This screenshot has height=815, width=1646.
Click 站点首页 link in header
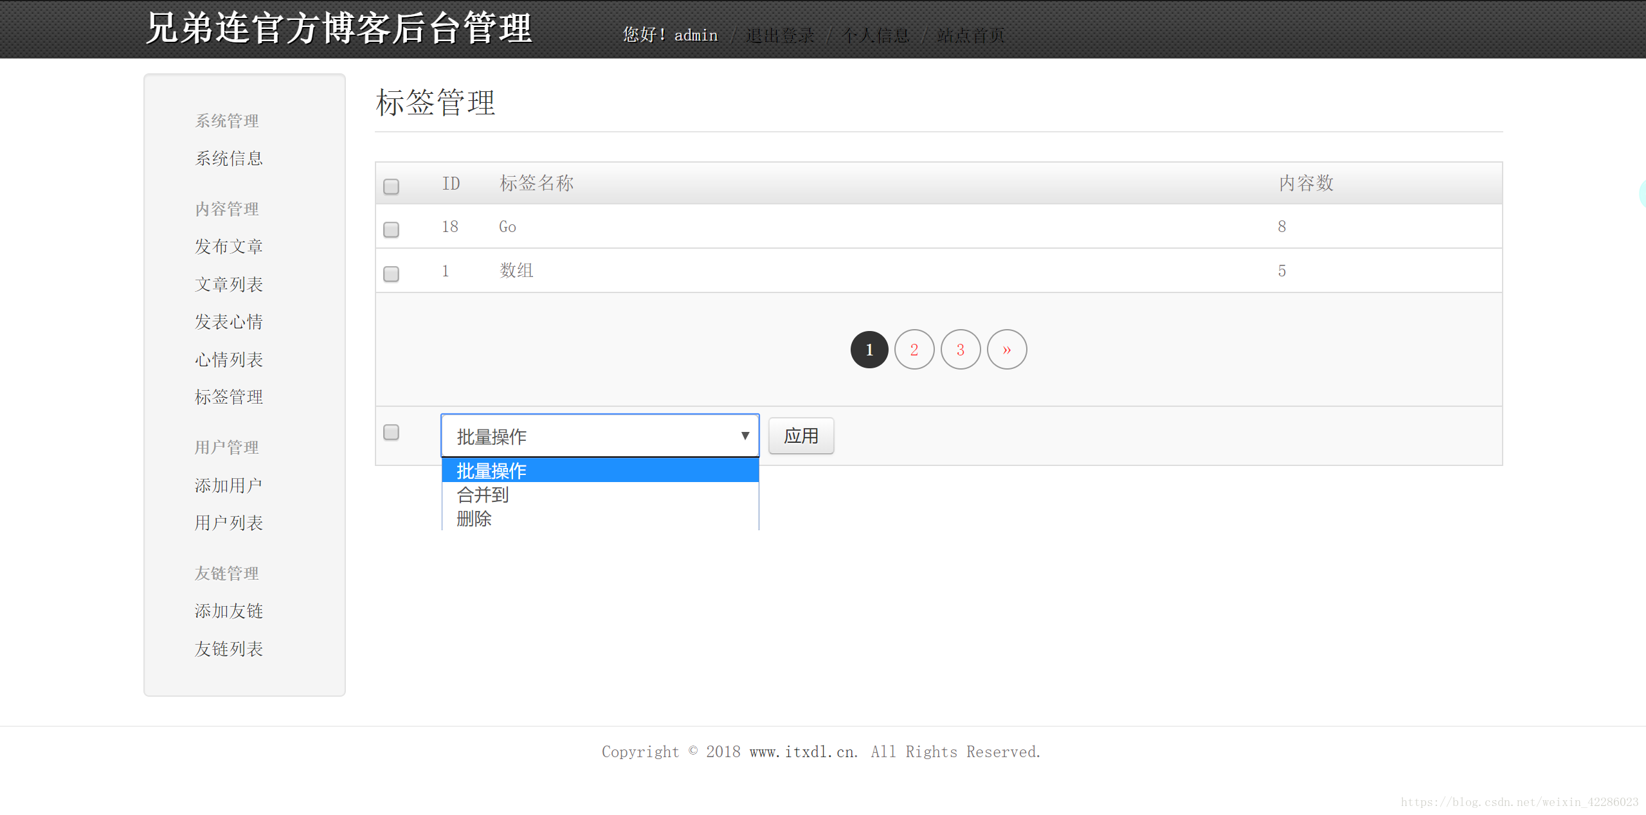(971, 35)
